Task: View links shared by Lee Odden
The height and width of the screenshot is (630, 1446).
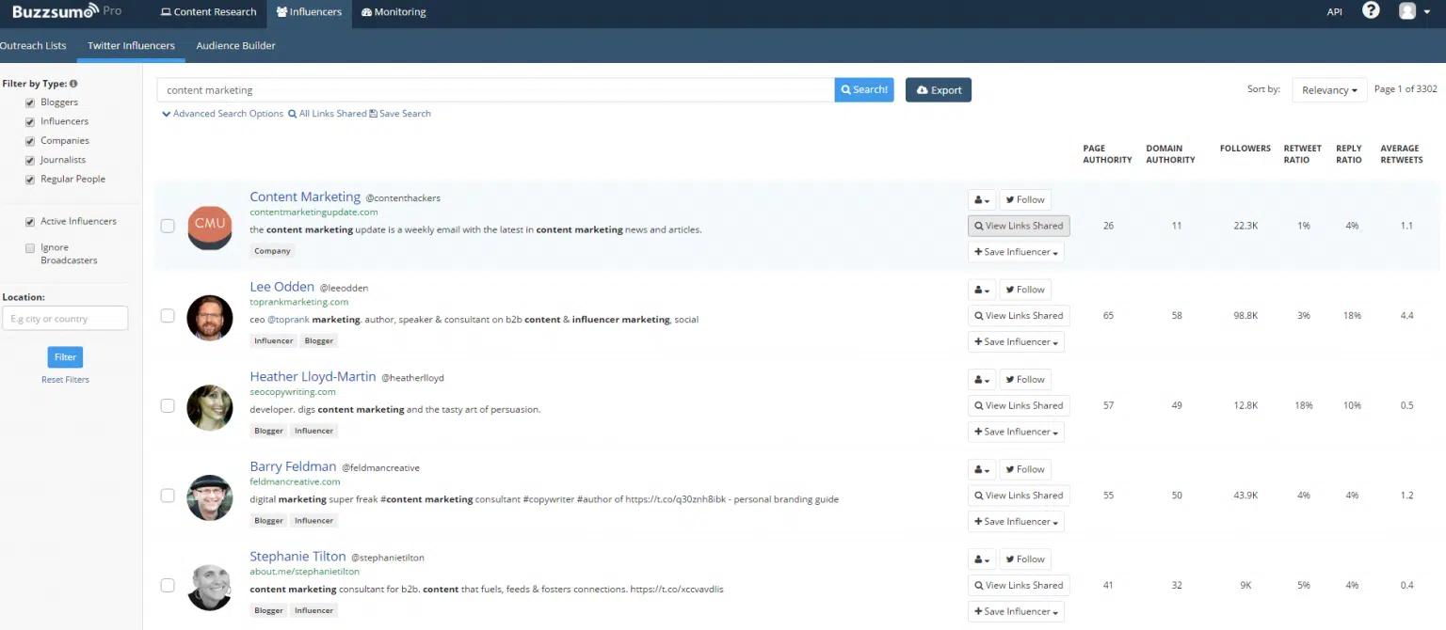Action: click(1019, 316)
